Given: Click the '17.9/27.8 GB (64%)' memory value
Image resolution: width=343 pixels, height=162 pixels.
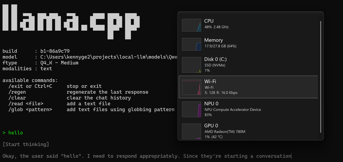Looking at the screenshot, I should tap(220, 46).
